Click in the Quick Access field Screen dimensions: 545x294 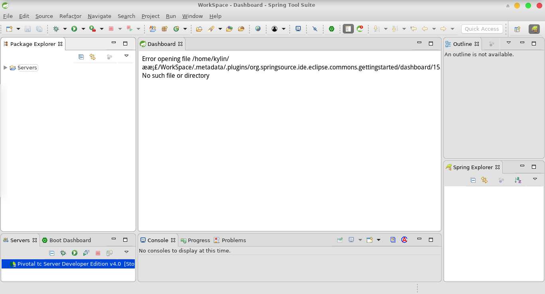pos(482,29)
